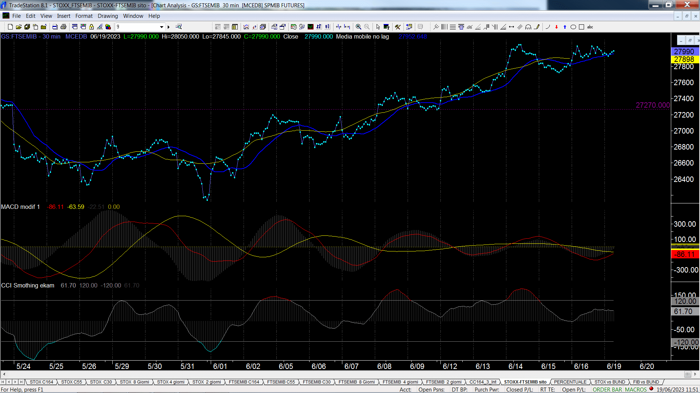The image size is (700, 393).
Task: Open the View menu
Action: tap(46, 16)
